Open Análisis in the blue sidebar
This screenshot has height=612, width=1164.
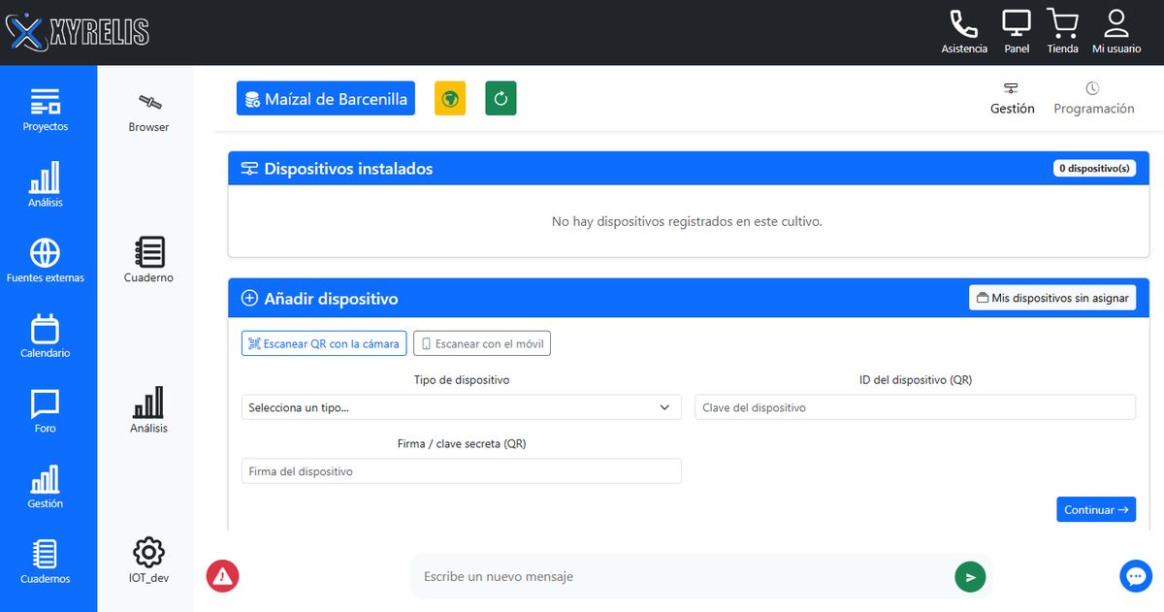point(46,185)
